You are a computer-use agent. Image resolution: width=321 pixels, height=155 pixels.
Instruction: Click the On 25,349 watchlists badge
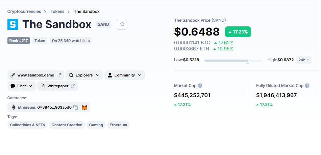click(x=71, y=41)
